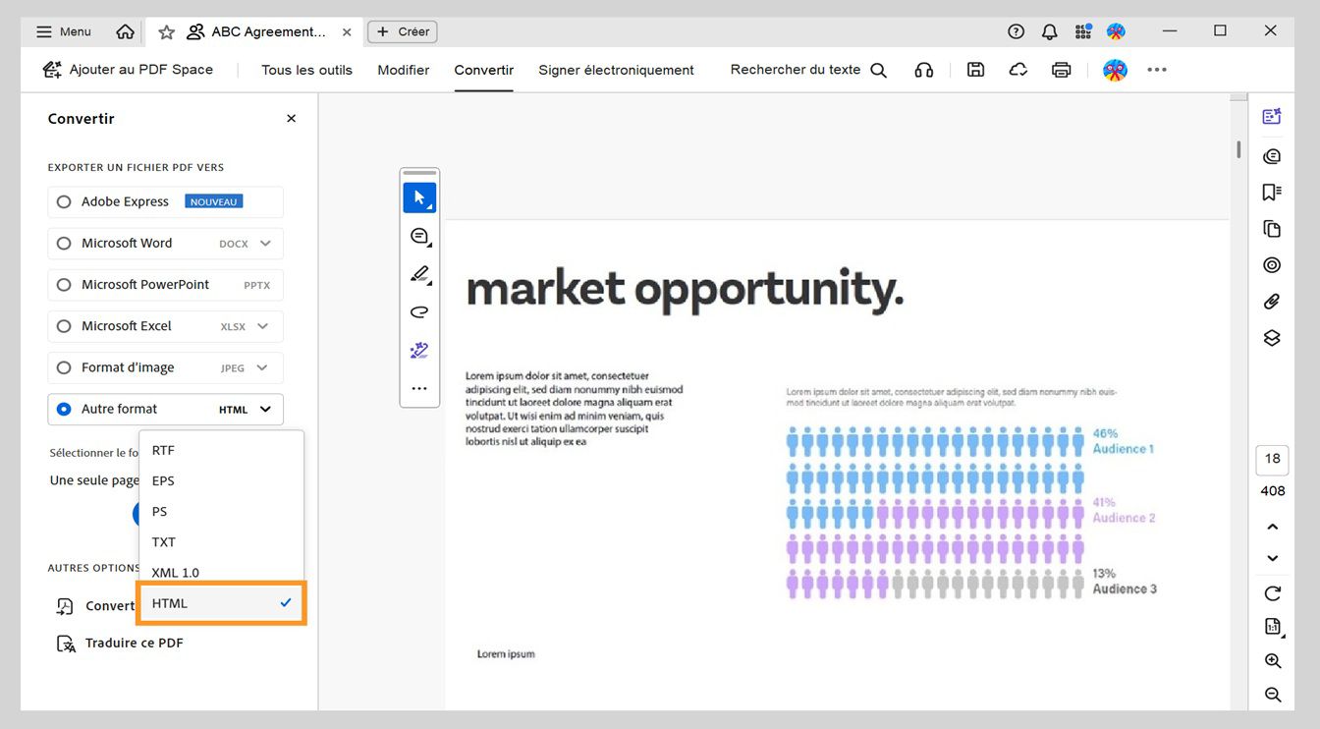
Task: Open the layers panel in the right sidebar
Action: [x=1271, y=337]
